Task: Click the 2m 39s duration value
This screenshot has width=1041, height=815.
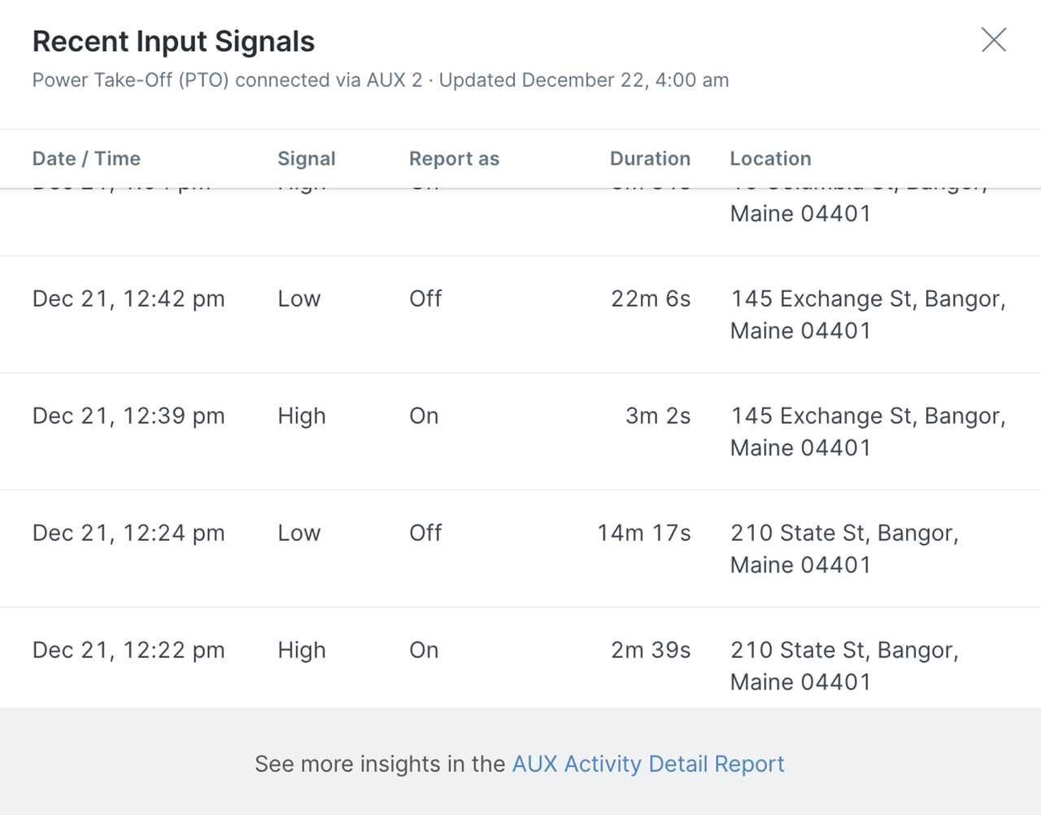Action: [651, 650]
